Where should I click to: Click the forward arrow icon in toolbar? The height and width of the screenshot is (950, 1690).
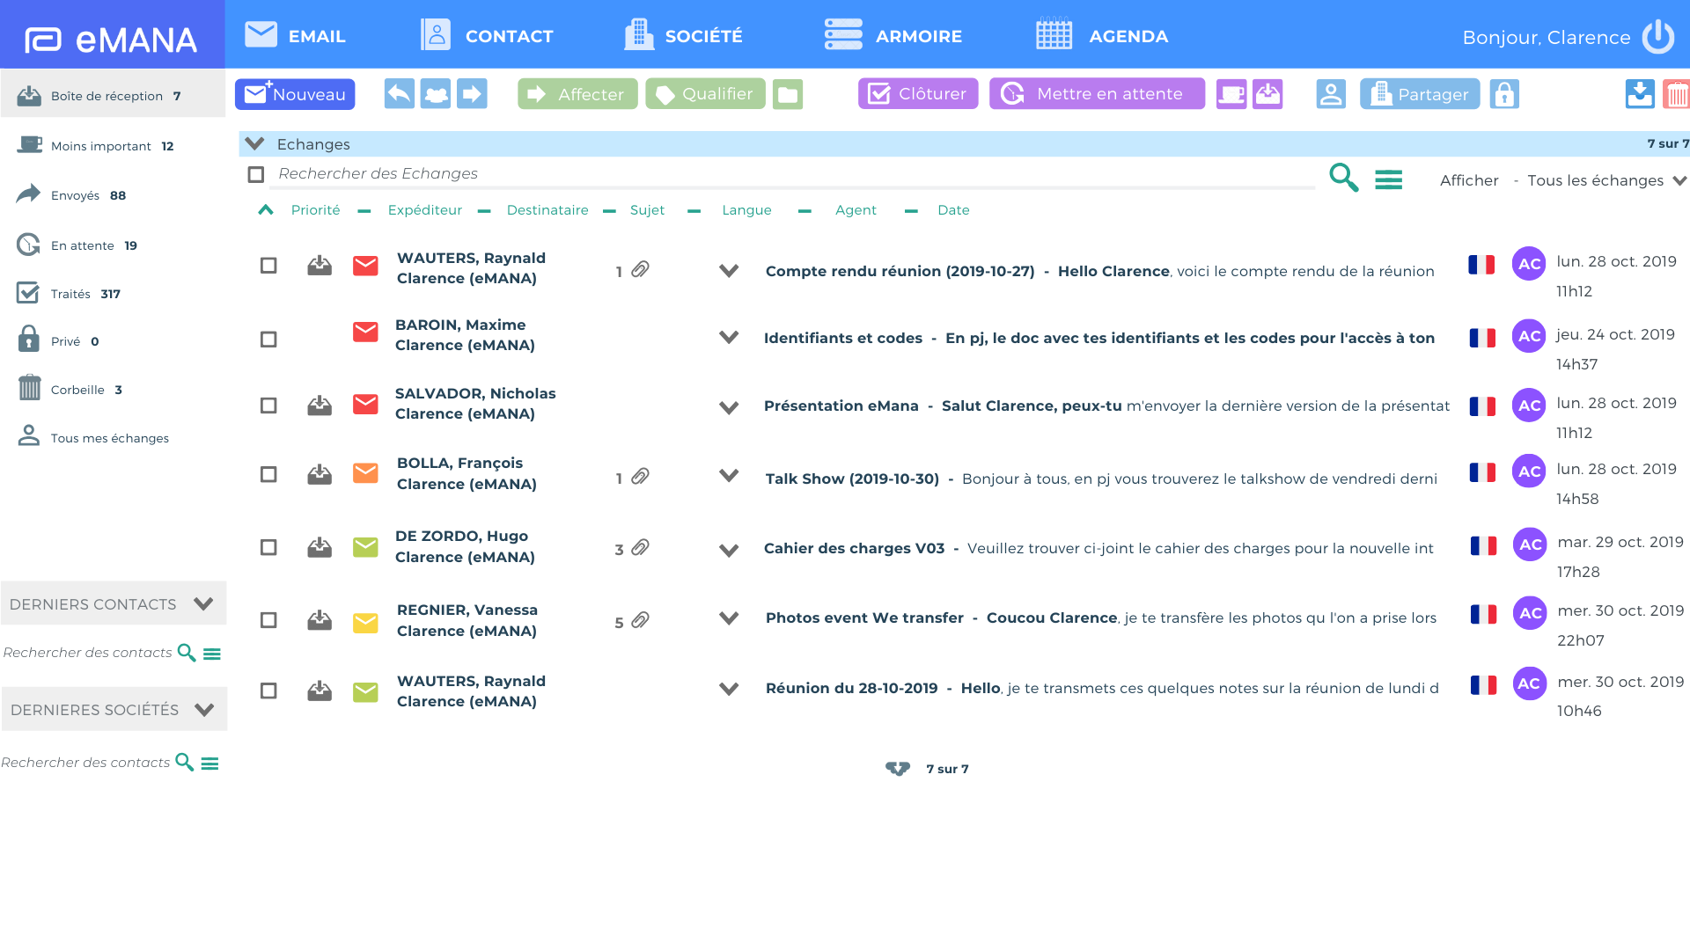coord(472,94)
